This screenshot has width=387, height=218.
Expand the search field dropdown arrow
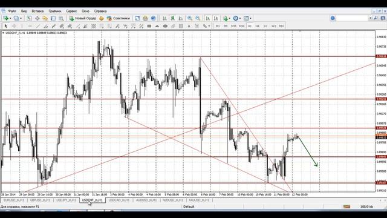tap(370, 18)
